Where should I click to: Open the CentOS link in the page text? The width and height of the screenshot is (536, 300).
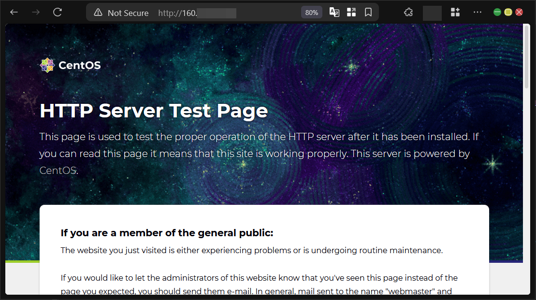pos(58,170)
